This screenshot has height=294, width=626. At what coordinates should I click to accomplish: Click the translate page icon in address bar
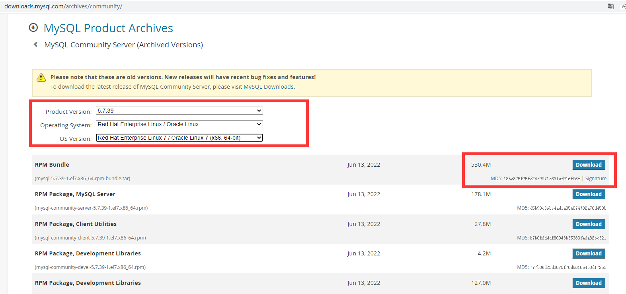tap(610, 6)
